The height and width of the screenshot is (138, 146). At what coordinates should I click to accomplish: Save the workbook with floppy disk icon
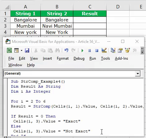27,50
